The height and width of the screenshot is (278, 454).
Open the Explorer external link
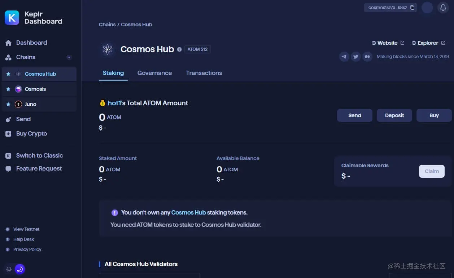click(428, 43)
